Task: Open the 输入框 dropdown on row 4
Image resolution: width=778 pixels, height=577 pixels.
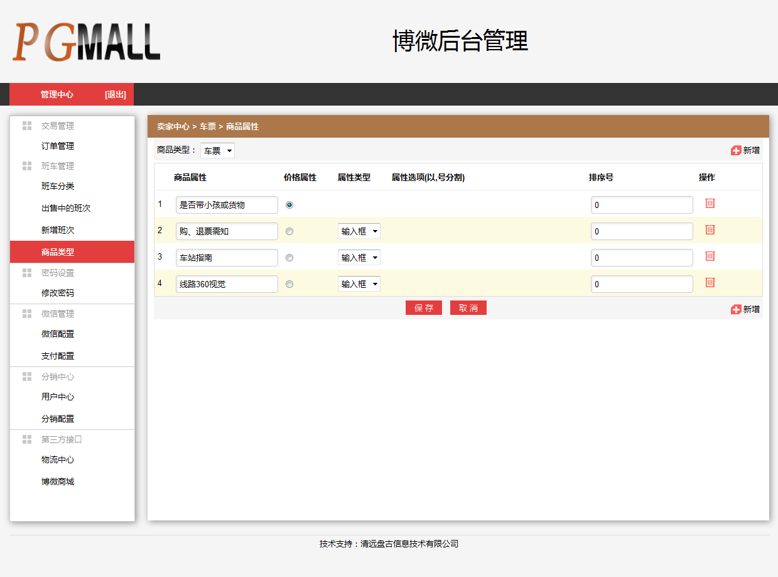Action: click(x=359, y=283)
